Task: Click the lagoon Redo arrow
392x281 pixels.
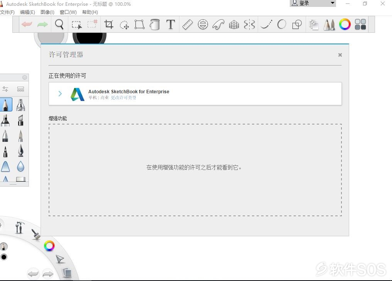Action: [48, 274]
